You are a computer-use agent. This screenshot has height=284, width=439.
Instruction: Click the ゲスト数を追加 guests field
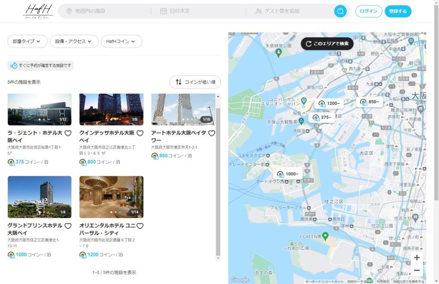pos(291,11)
